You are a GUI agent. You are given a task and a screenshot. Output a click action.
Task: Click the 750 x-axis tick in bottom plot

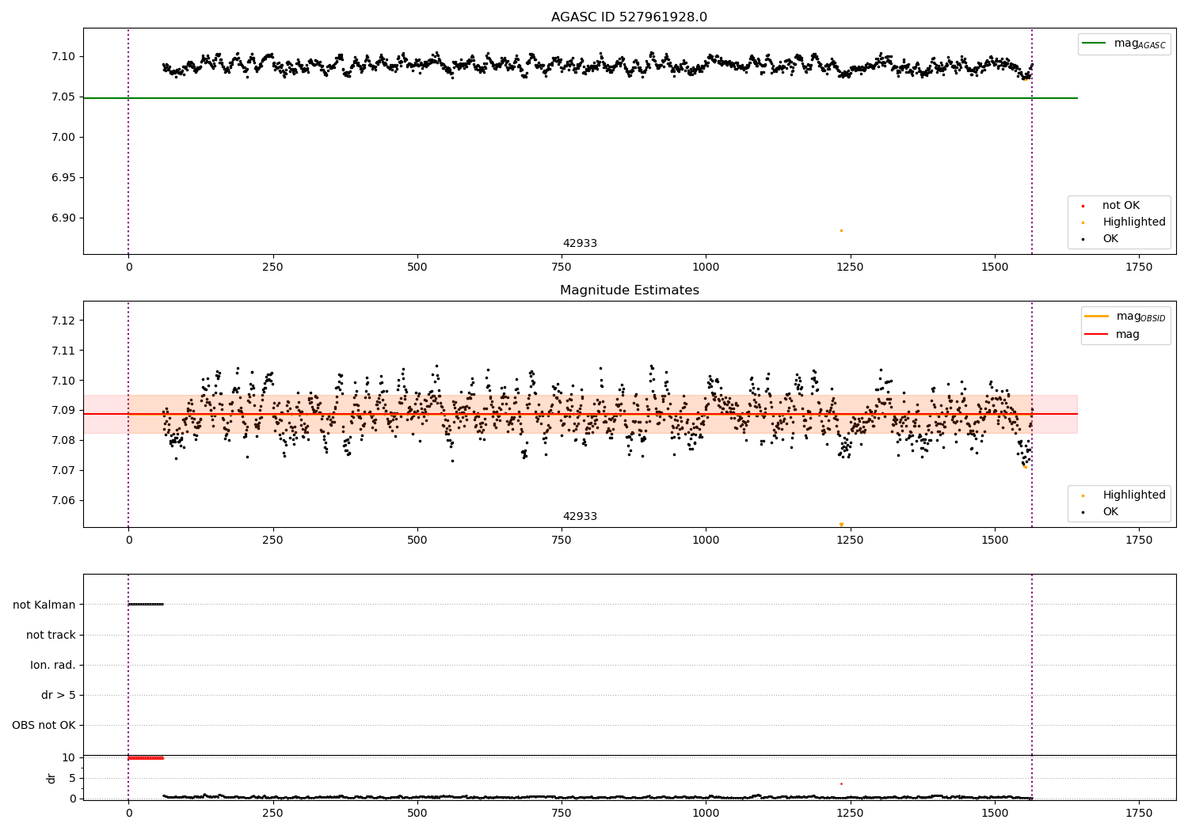point(561,813)
